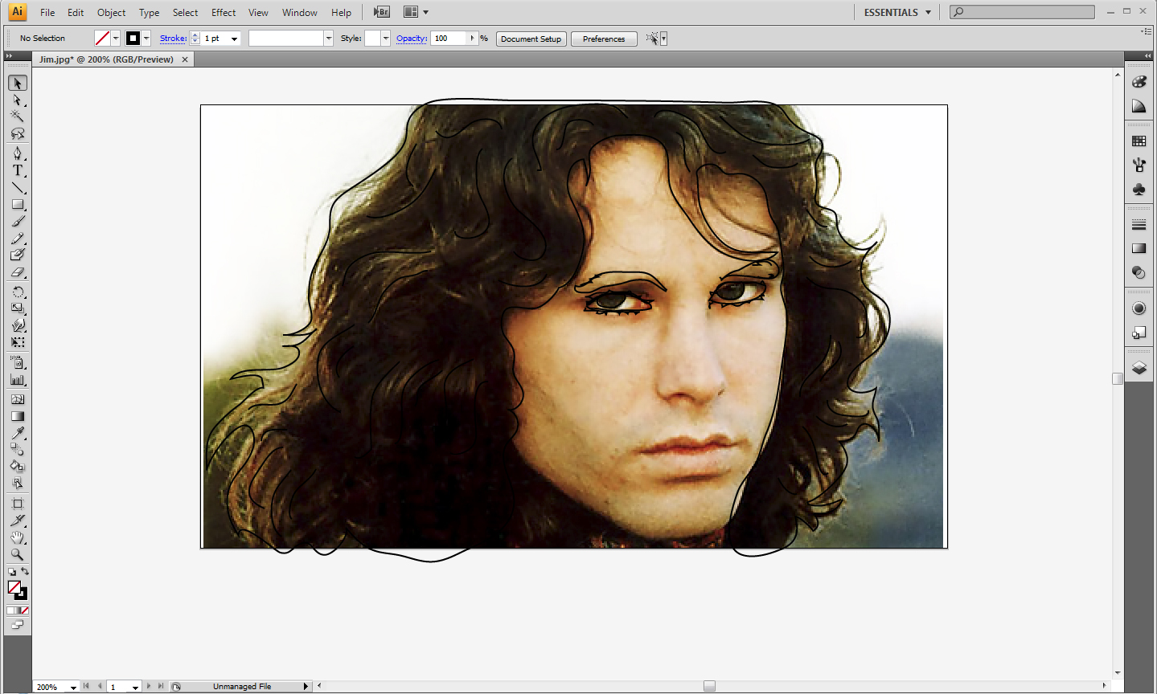Open the Brushes panel
Screen dimensions: 1157x694
click(1139, 165)
